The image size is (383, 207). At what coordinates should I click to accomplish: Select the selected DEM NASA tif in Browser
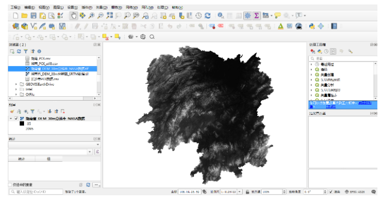point(53,69)
